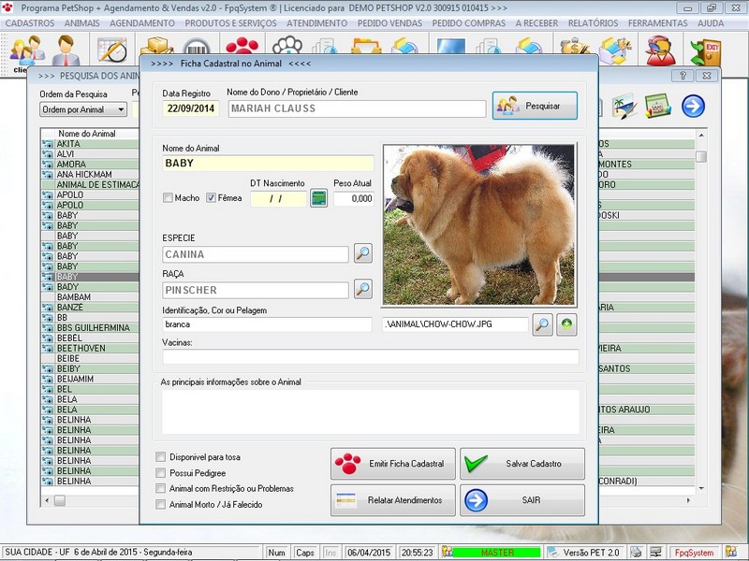Open the calendar scheduling toolbar icon
Image resolution: width=749 pixels, height=561 pixels.
[112, 50]
